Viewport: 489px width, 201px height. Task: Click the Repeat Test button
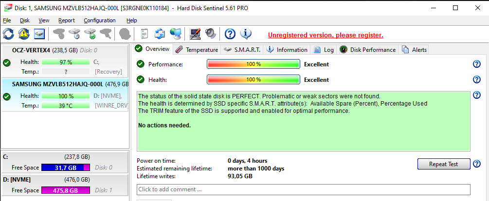coord(443,164)
